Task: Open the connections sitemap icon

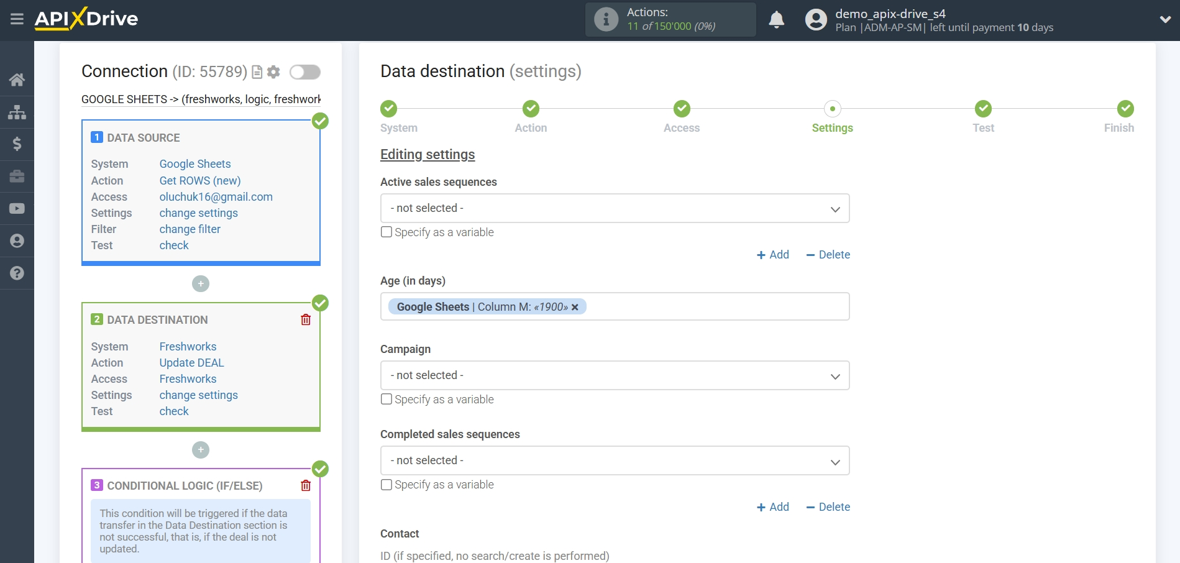Action: click(17, 112)
